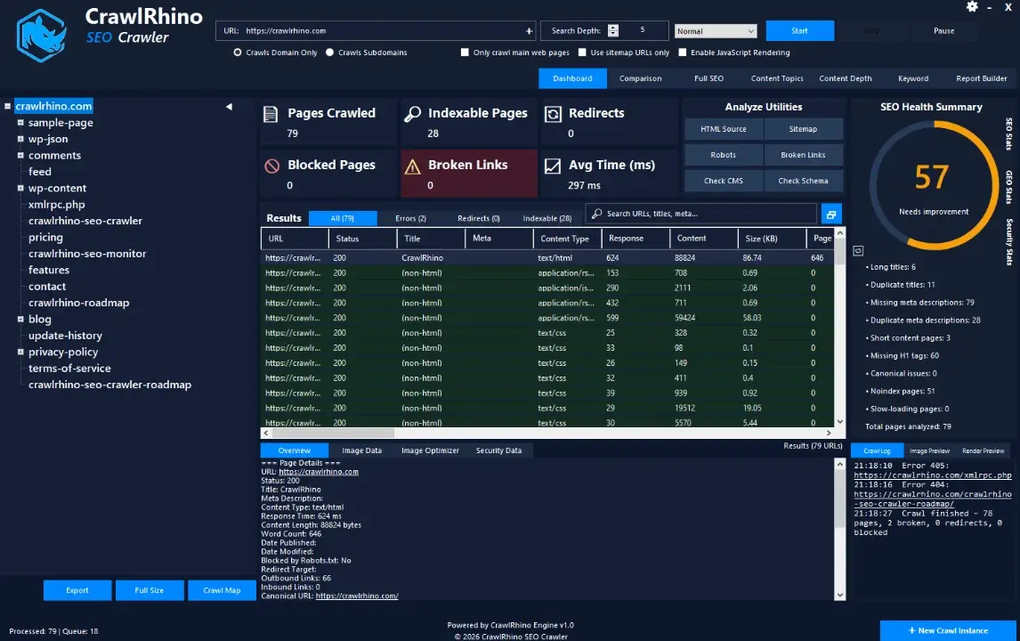Select the pricing tree item
This screenshot has width=1020, height=641.
tap(45, 237)
